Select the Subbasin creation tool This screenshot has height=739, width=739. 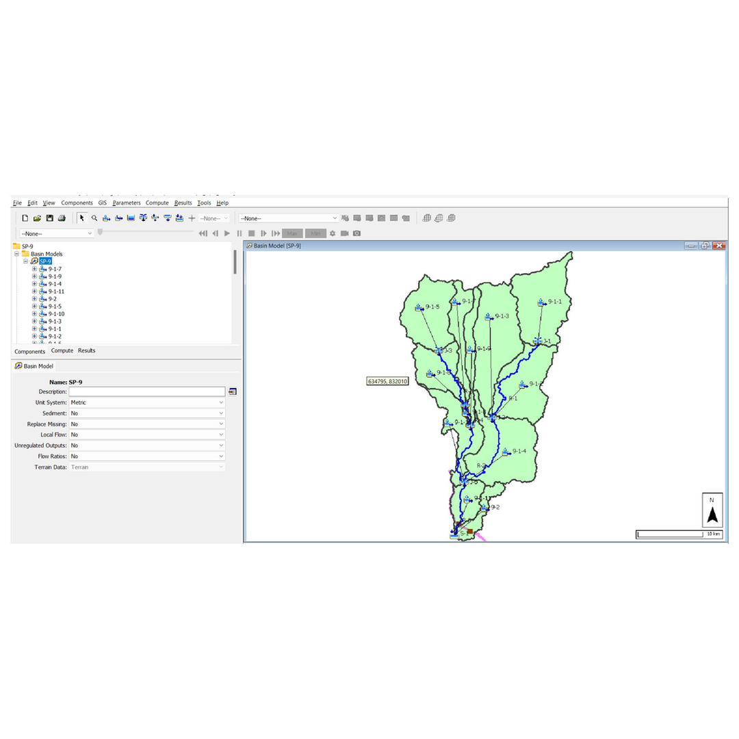pyautogui.click(x=107, y=218)
